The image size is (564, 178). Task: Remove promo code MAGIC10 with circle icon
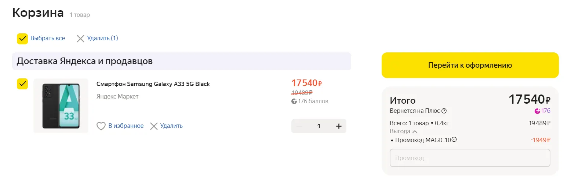(x=454, y=140)
